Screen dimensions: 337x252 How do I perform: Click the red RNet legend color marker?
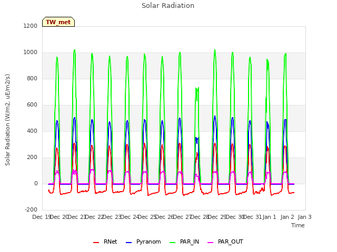tap(96, 243)
